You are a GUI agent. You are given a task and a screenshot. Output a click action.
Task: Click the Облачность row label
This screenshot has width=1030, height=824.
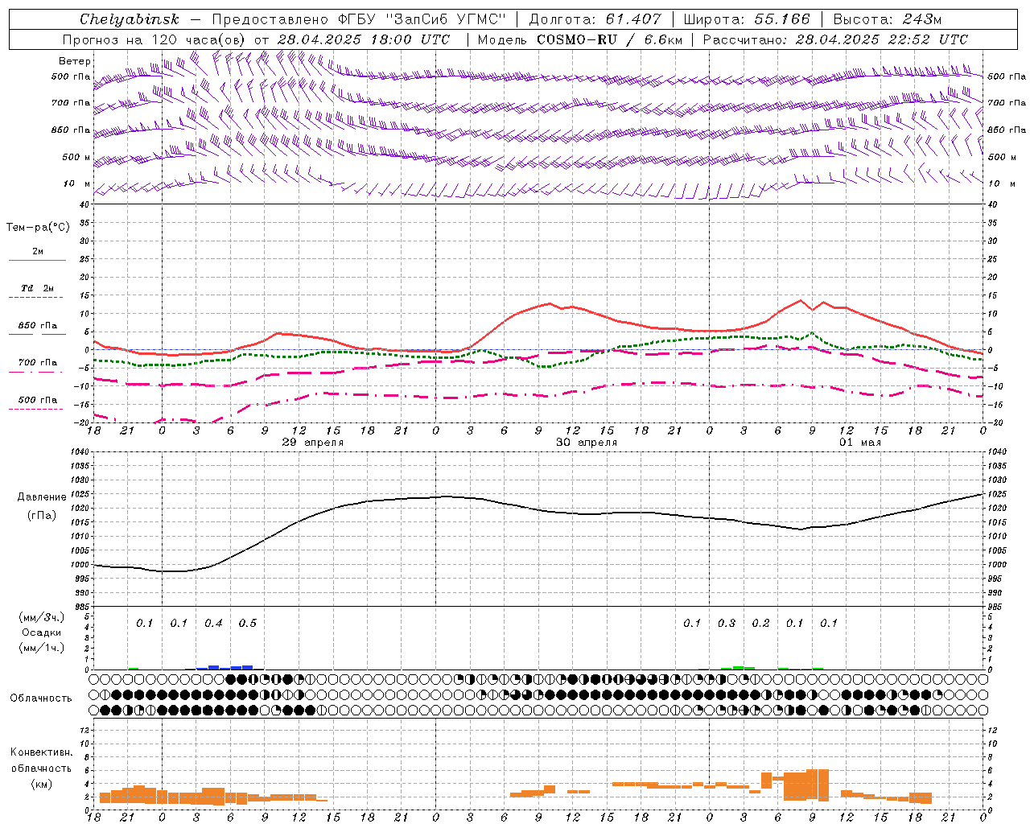[x=41, y=698]
